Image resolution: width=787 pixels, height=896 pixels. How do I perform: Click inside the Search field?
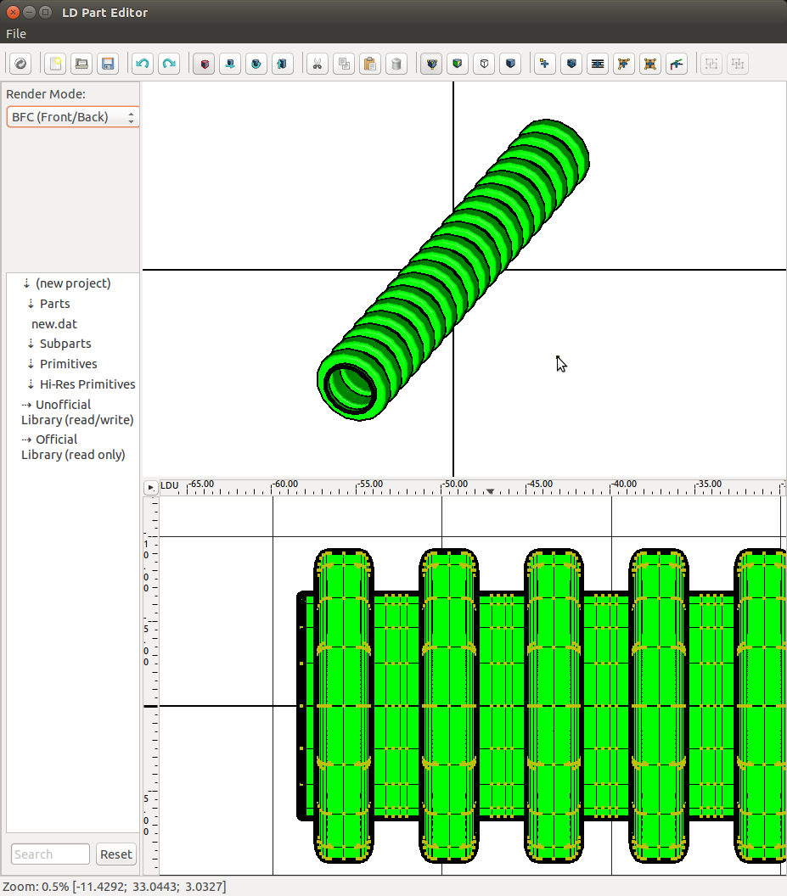tap(49, 854)
